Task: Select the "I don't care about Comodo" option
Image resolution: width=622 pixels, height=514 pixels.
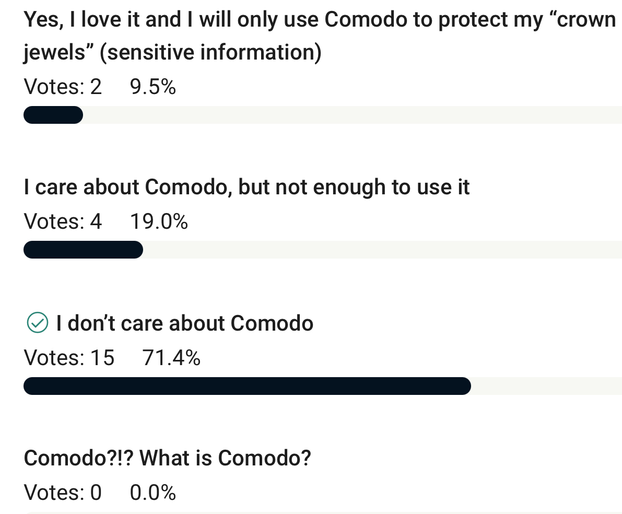Action: (185, 323)
